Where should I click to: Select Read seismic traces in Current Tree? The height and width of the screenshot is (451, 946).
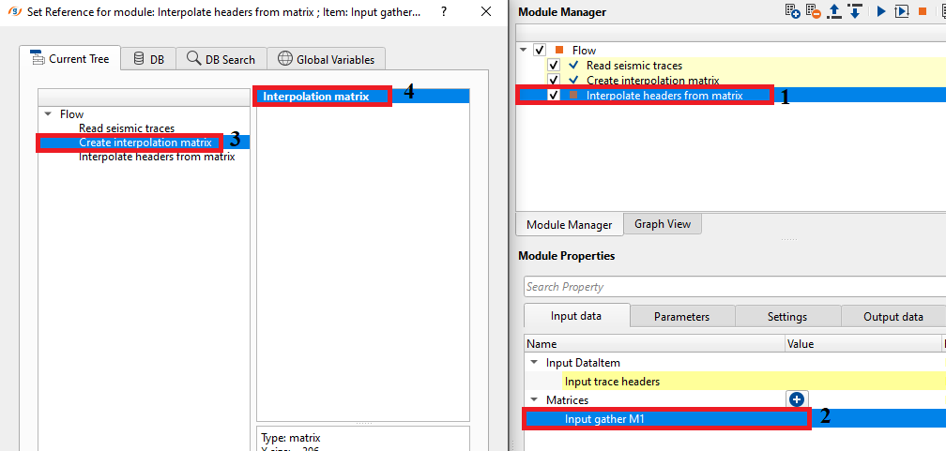coord(127,128)
